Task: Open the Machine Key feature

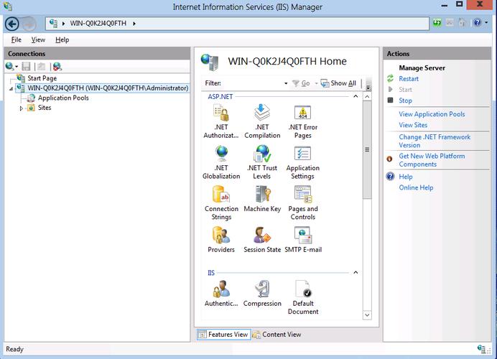Action: click(x=262, y=200)
